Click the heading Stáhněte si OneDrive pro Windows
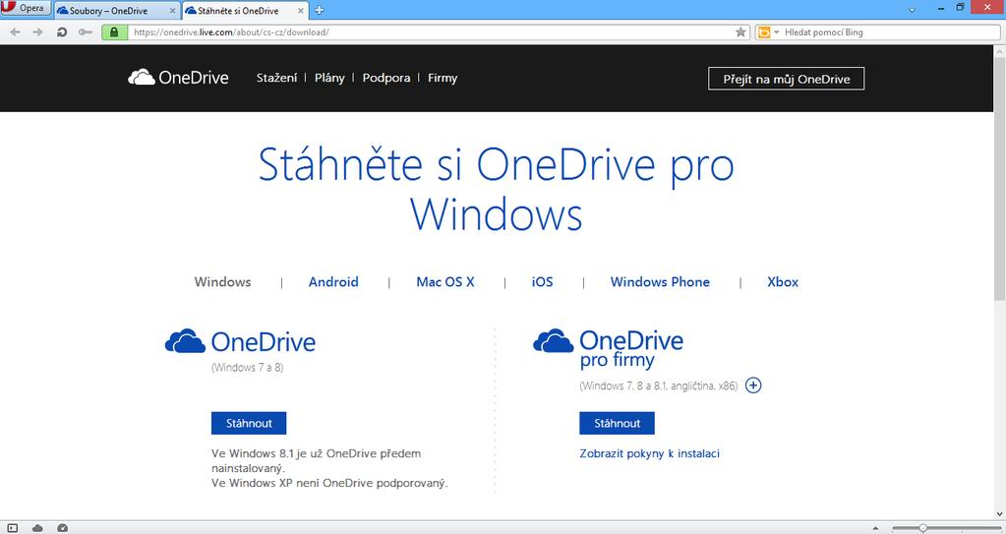The width and height of the screenshot is (1006, 534). click(x=496, y=189)
